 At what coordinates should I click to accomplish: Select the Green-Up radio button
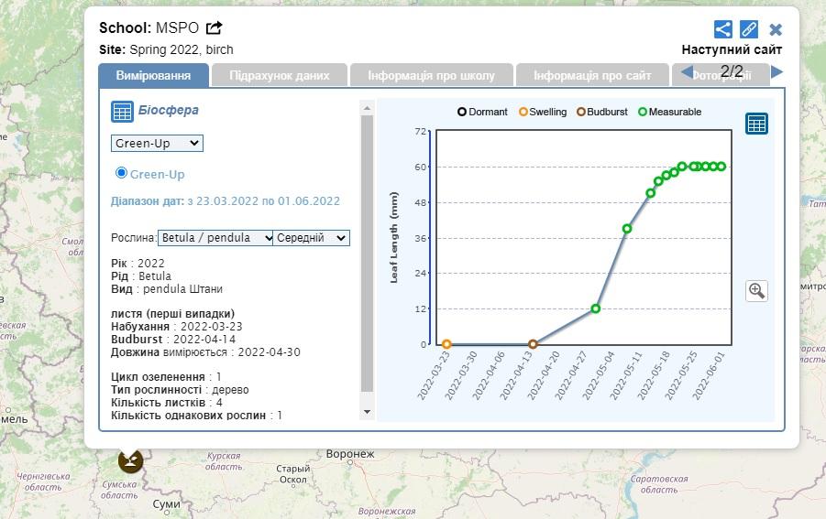coord(121,173)
